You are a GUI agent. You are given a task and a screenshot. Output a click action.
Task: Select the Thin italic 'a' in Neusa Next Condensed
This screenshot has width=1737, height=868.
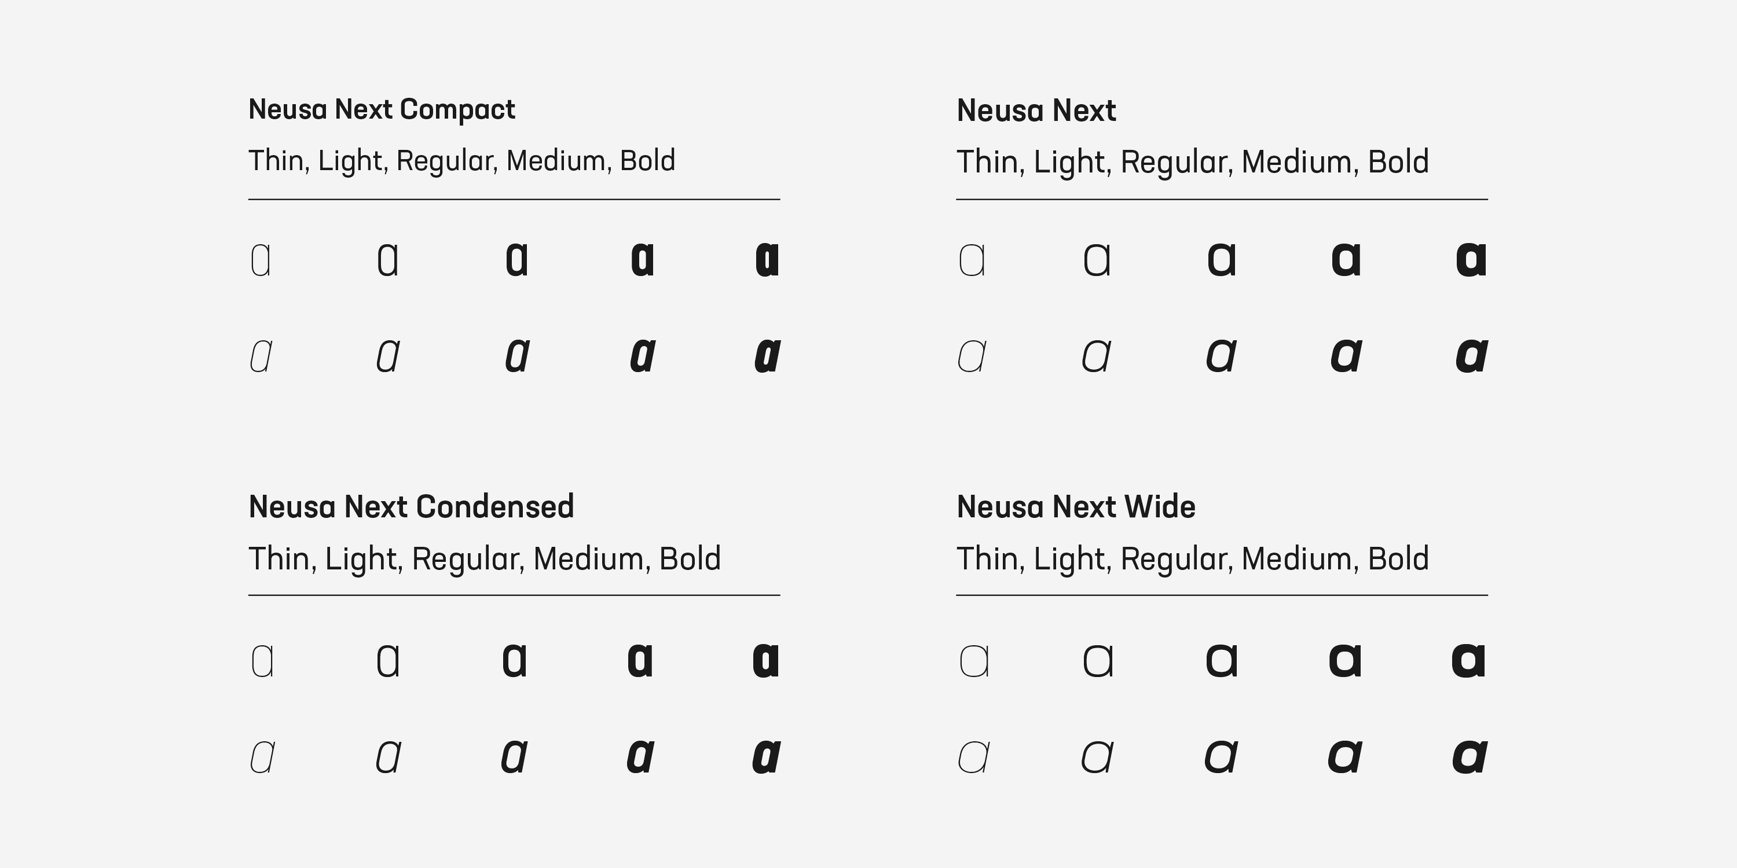click(x=262, y=756)
